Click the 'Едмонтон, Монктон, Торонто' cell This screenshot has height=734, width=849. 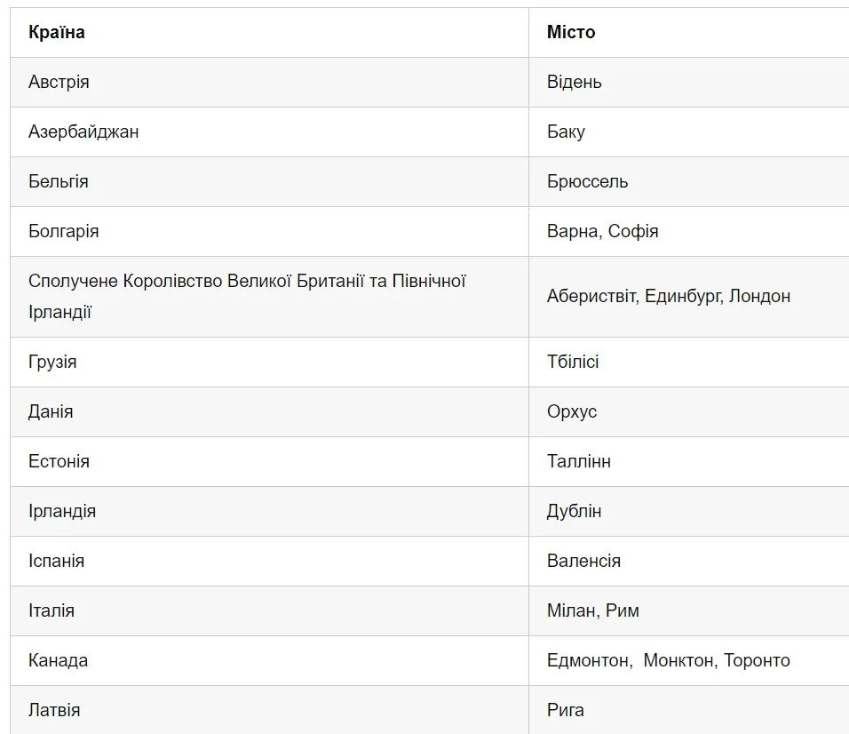click(669, 660)
